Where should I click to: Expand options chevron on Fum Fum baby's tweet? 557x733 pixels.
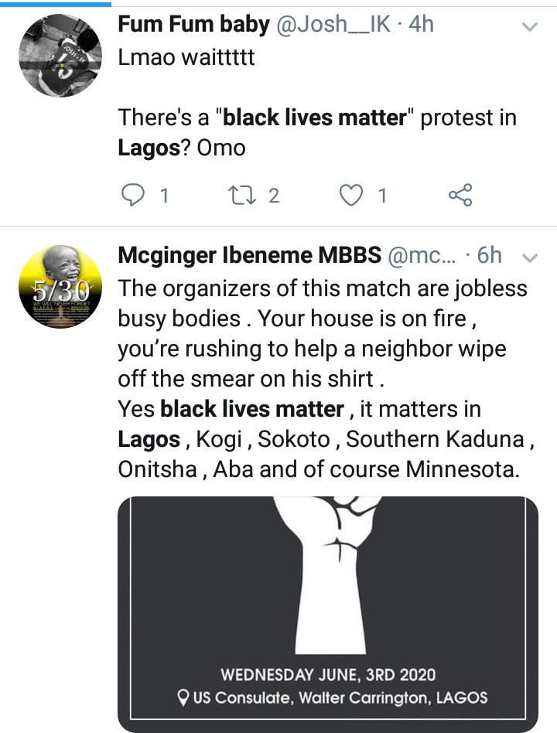(x=530, y=27)
